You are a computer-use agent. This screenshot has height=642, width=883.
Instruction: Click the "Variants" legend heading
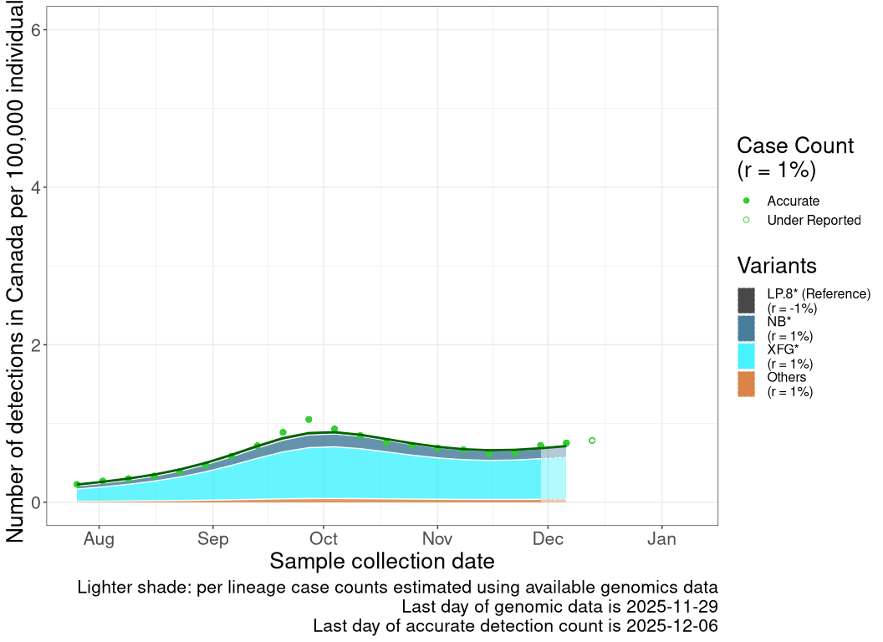777,266
